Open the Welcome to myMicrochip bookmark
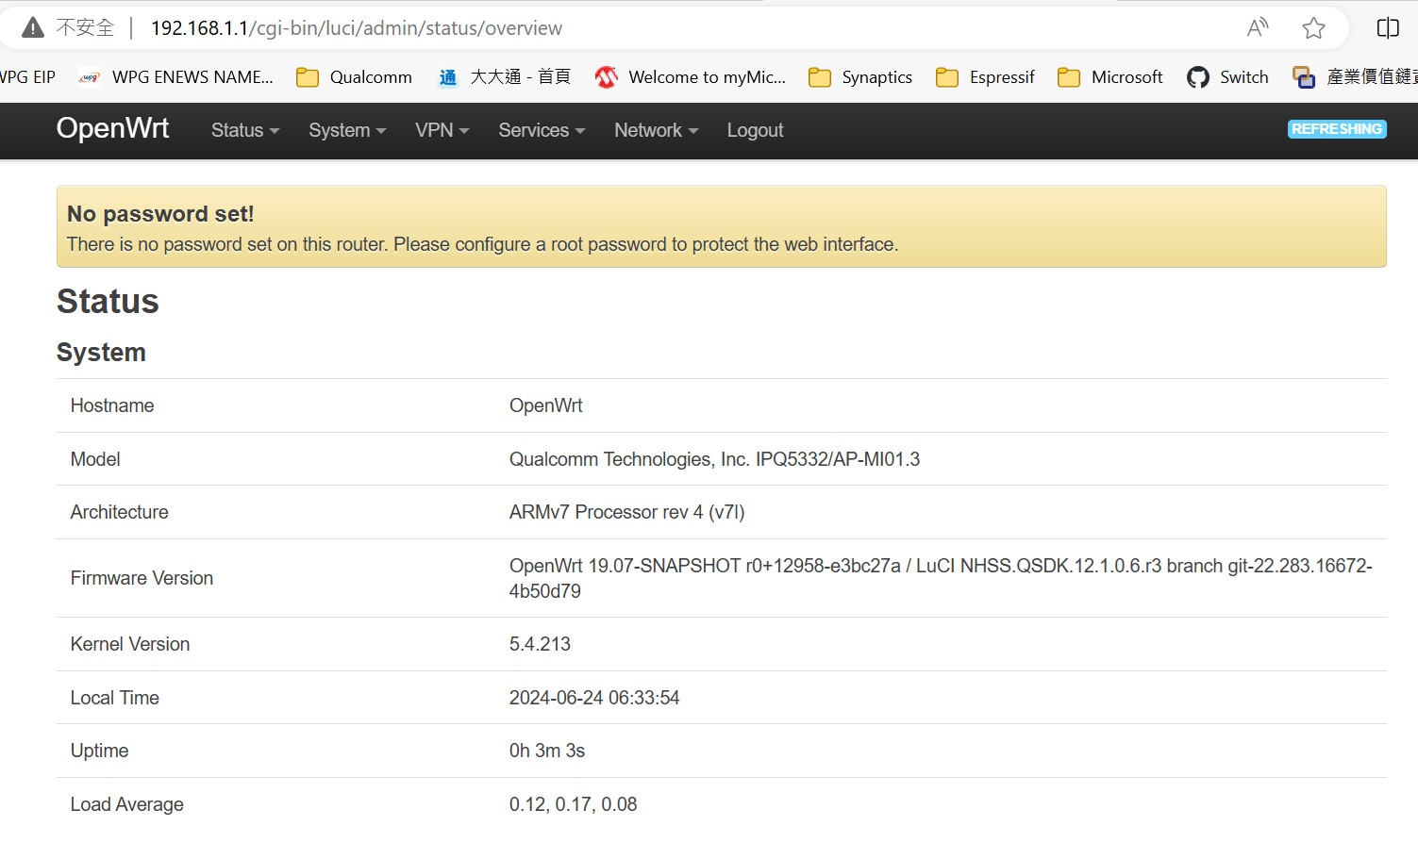The width and height of the screenshot is (1418, 859). 691,77
